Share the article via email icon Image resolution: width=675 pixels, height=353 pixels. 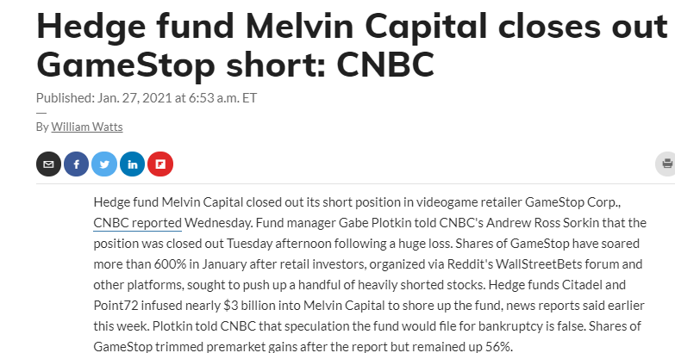point(48,164)
